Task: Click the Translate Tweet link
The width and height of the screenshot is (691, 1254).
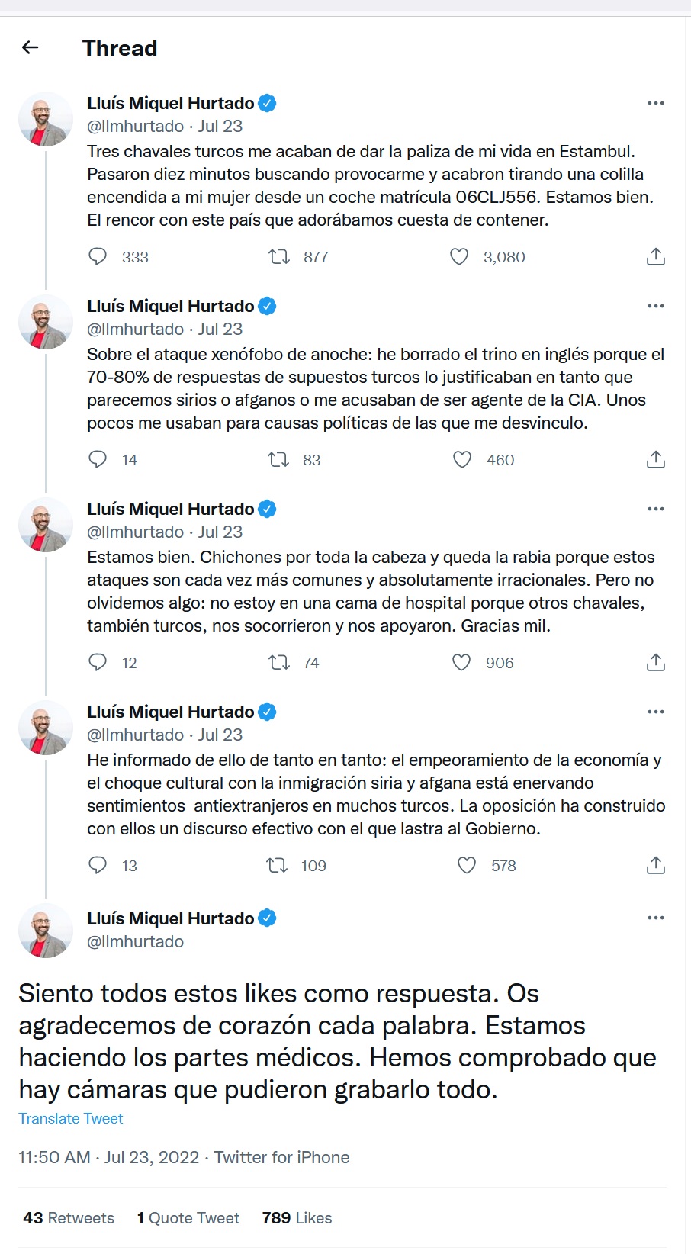Action: (71, 1119)
